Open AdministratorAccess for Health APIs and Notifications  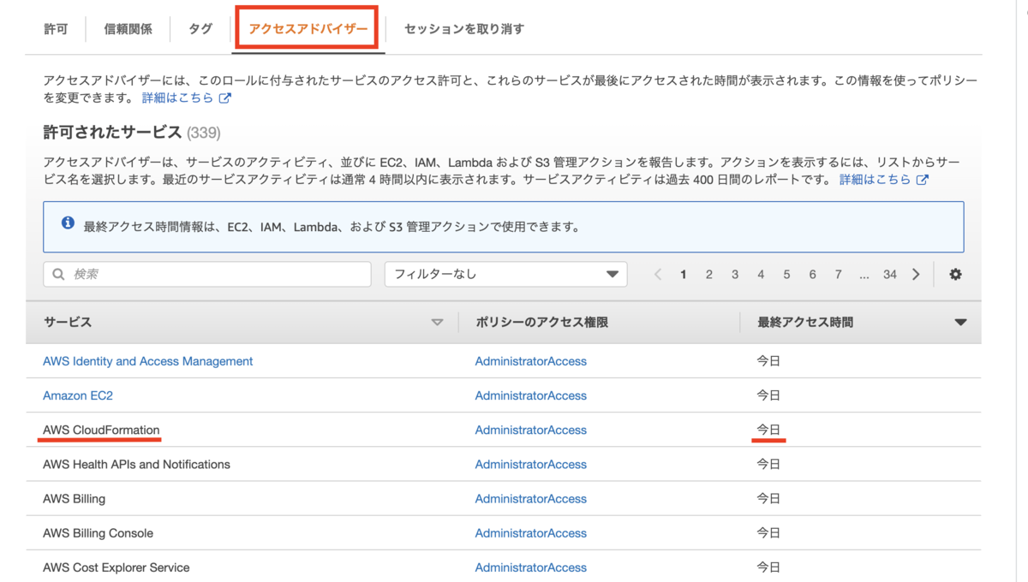(531, 464)
